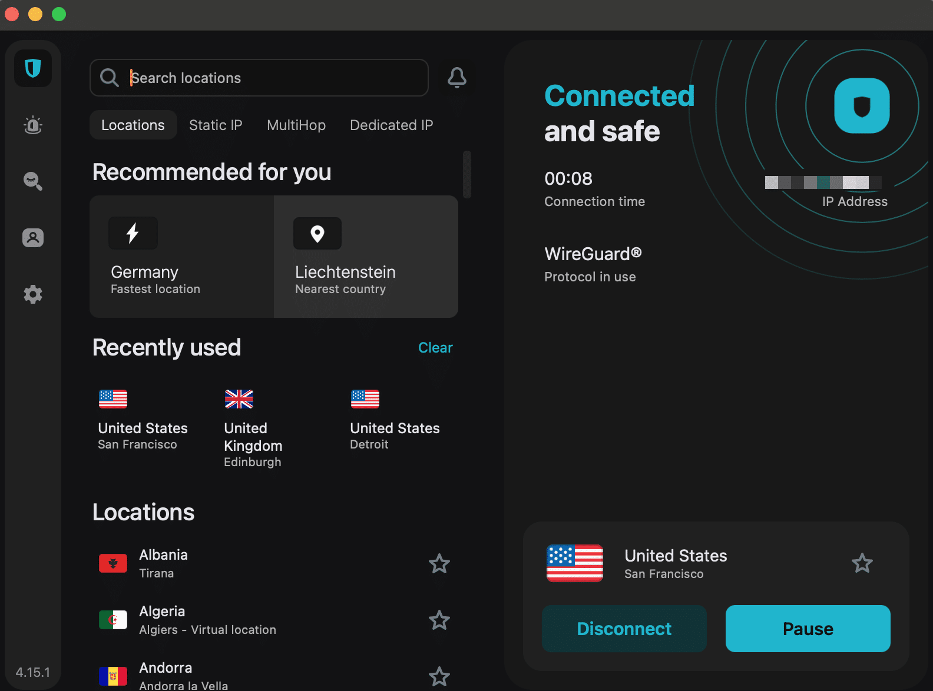Click the Albania flag icon
Viewport: 933px width, 691px height.
[x=113, y=563]
